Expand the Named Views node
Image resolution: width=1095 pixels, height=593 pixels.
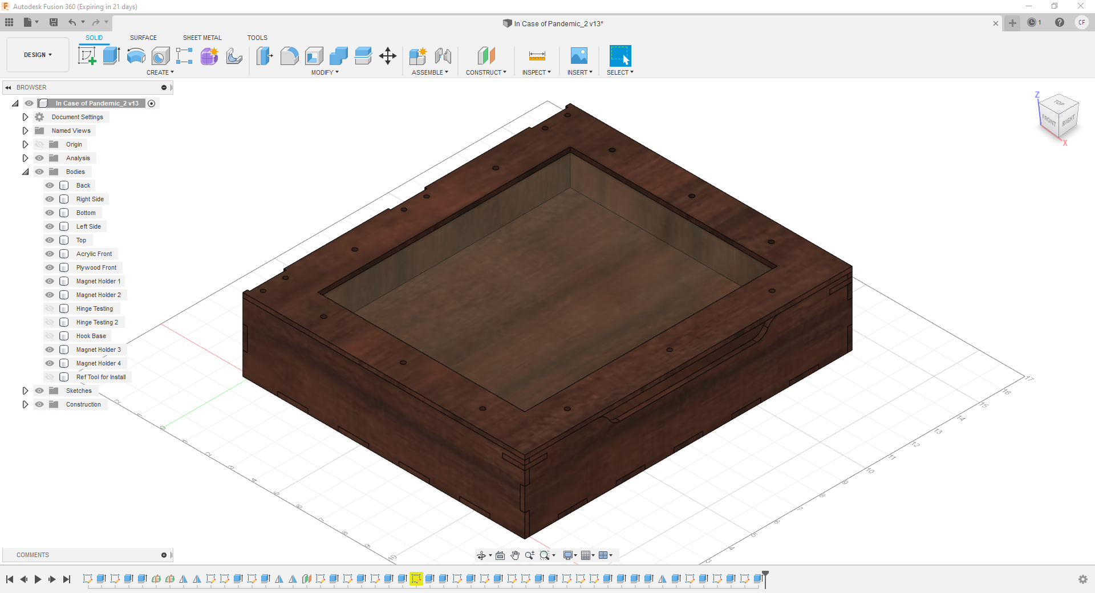tap(25, 131)
